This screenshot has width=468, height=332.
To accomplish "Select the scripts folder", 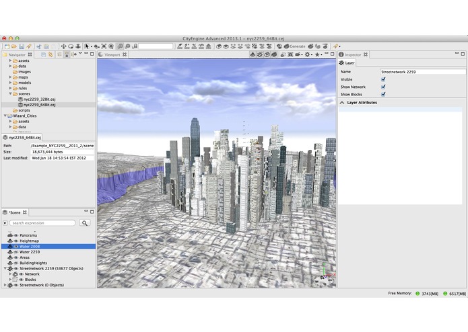I will [x=22, y=110].
